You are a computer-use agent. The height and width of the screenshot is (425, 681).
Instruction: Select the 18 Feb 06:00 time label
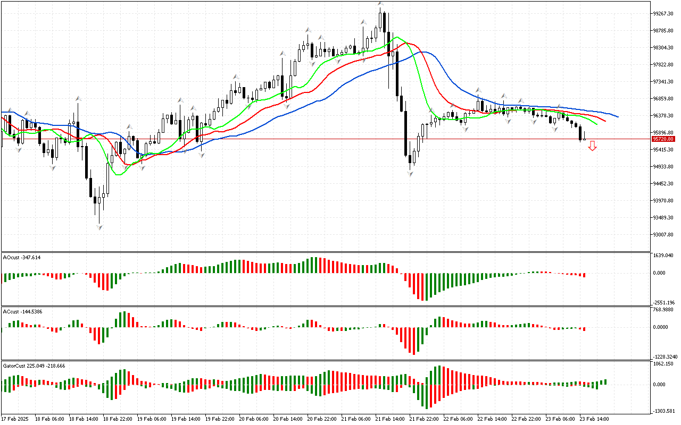(49, 419)
